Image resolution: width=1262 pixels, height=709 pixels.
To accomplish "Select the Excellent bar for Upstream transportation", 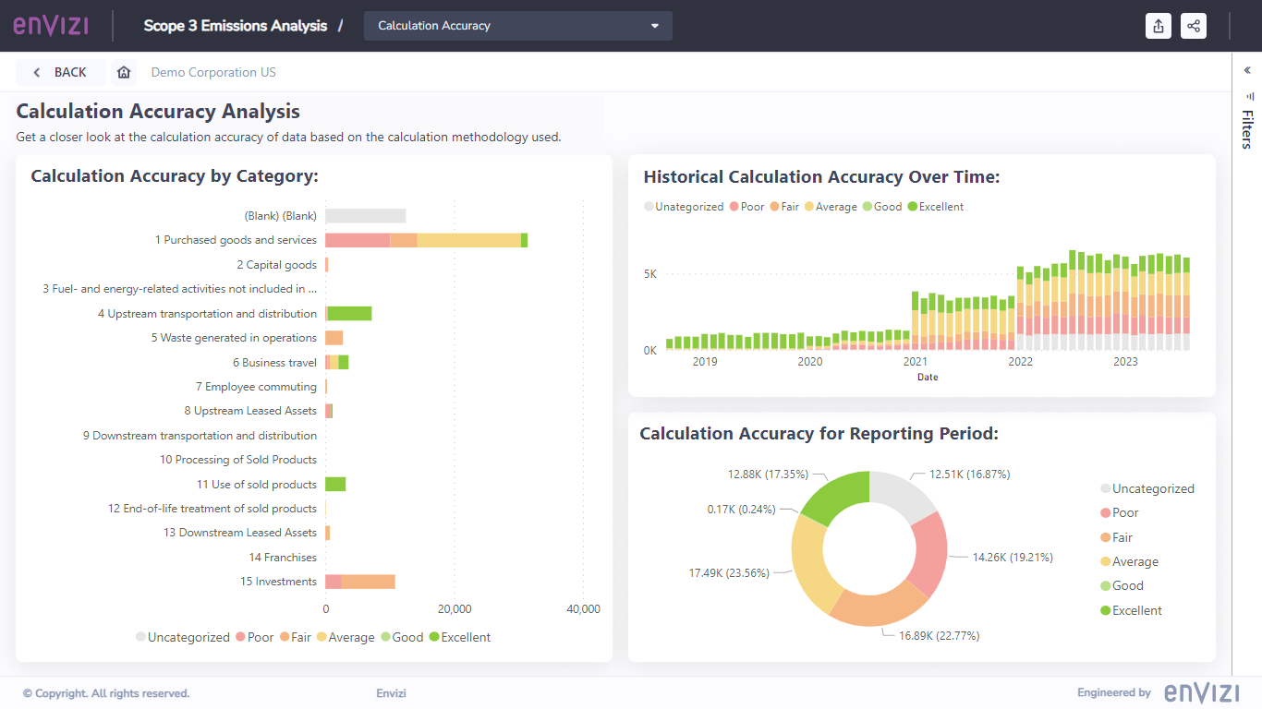I will (x=349, y=314).
